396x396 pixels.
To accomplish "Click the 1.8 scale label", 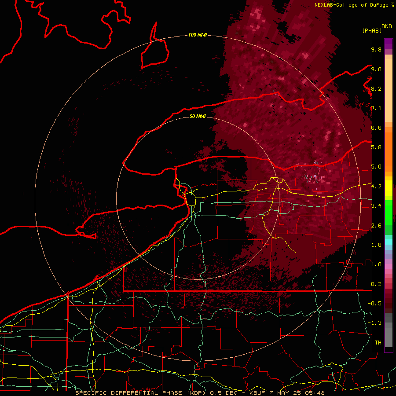I will (376, 245).
